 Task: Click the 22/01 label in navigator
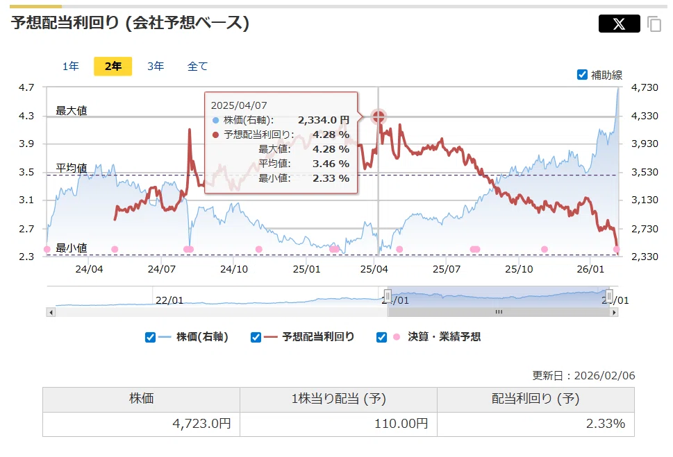[169, 300]
